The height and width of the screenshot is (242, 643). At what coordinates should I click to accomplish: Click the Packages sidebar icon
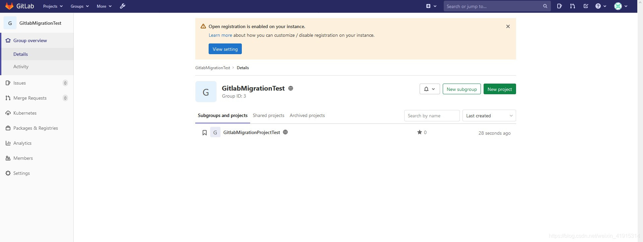(x=8, y=128)
